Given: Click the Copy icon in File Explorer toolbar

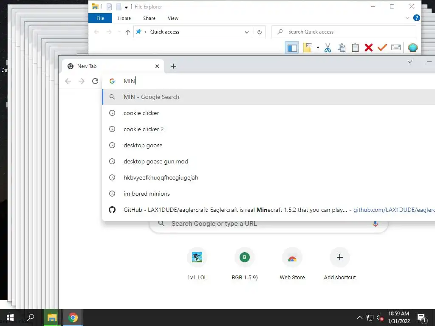Looking at the screenshot, I should 342,48.
